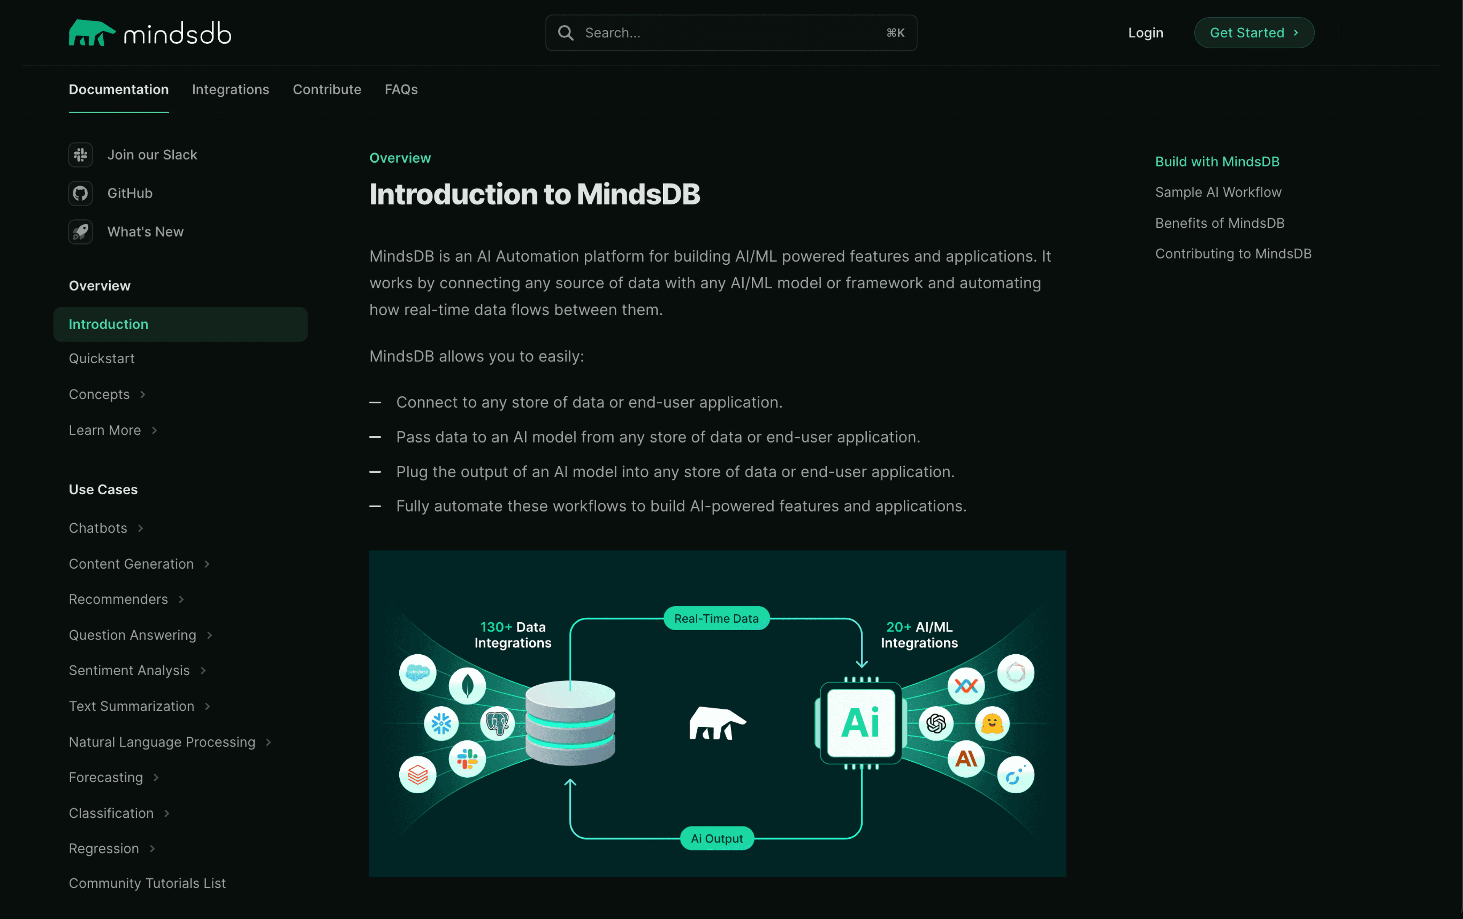Click the Get Started button
Image resolution: width=1463 pixels, height=919 pixels.
(x=1254, y=33)
